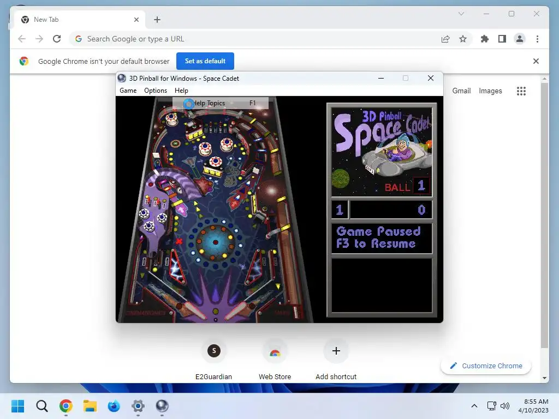Open the Chrome Extensions puzzle icon

click(x=485, y=39)
